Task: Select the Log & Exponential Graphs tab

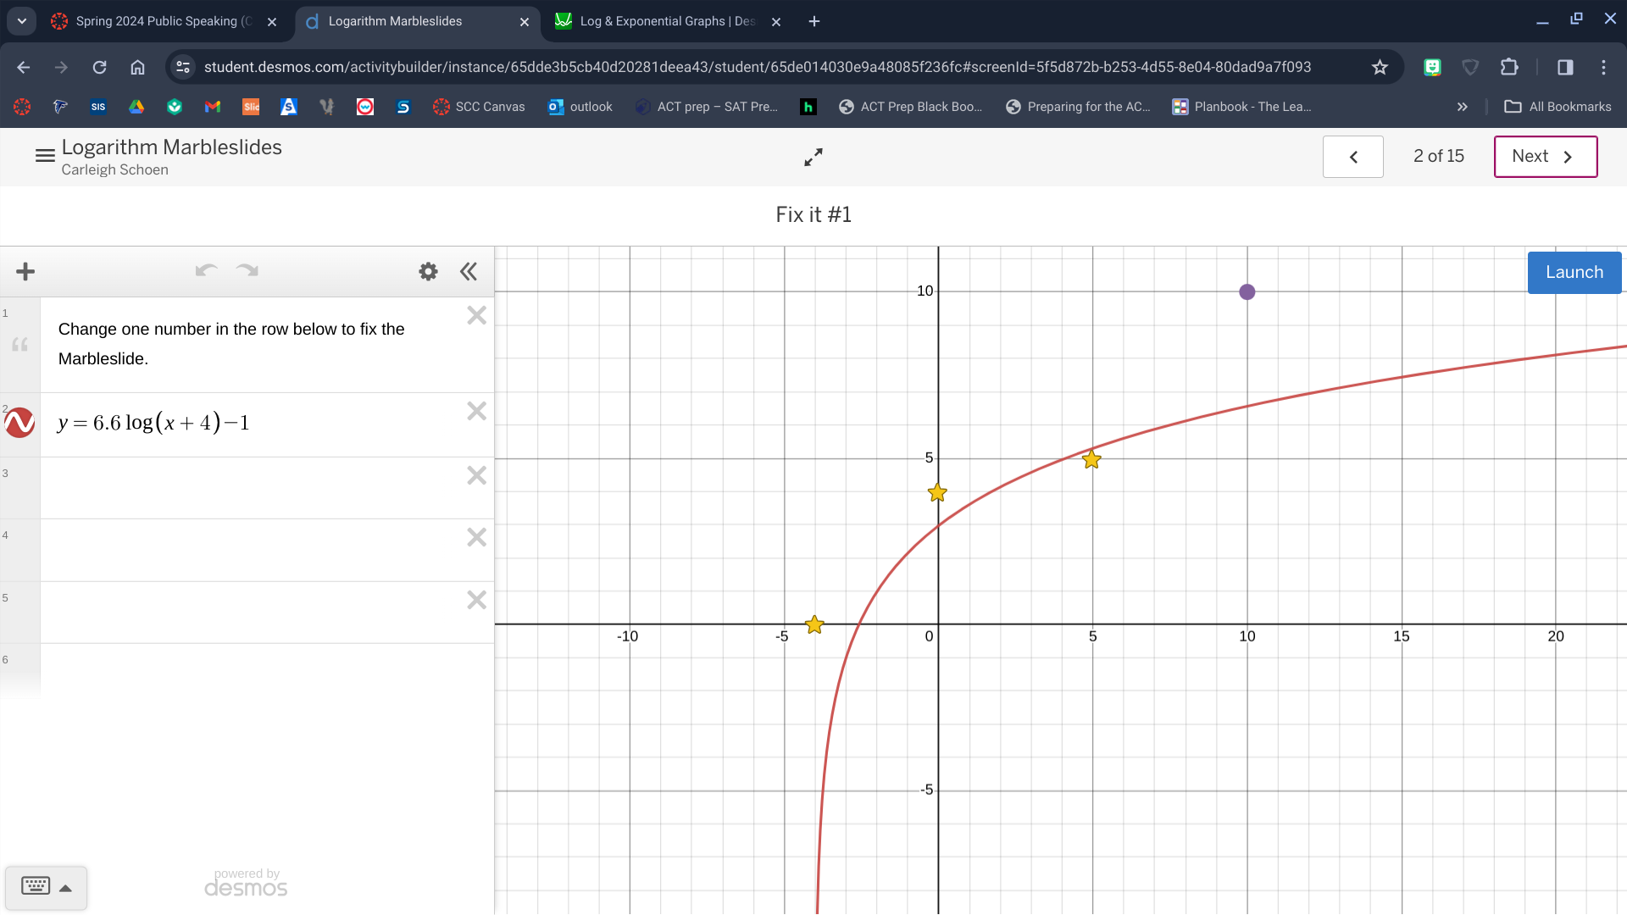Action: [x=667, y=21]
